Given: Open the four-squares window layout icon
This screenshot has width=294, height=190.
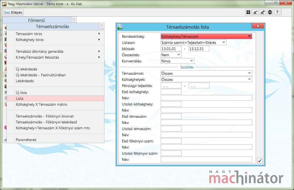Looking at the screenshot, I should pyautogui.click(x=248, y=12).
